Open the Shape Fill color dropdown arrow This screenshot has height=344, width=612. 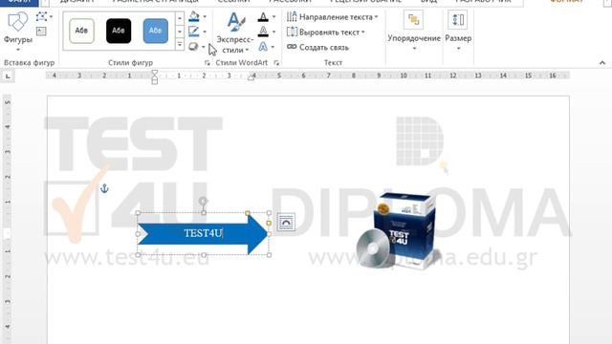tap(205, 17)
